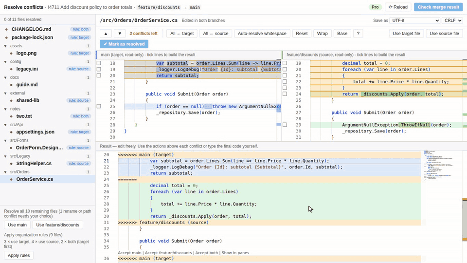Collapse the src/Api folder

5,125
